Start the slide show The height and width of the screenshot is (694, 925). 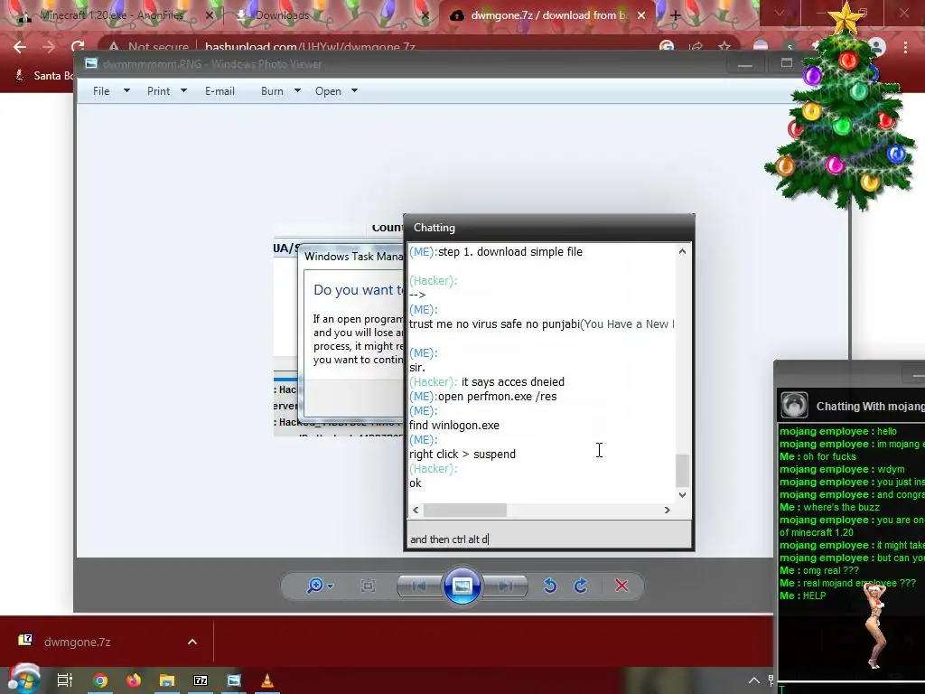click(462, 586)
